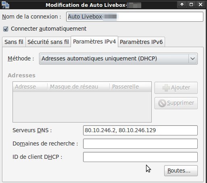207x183 pixels.
Task: Click the roll-up arrow titlebar button
Action: point(182,4)
